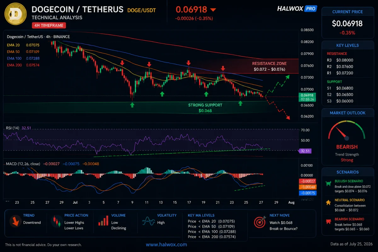Click the KEY MA LEVELS heading
378x252 pixels.
201,215
